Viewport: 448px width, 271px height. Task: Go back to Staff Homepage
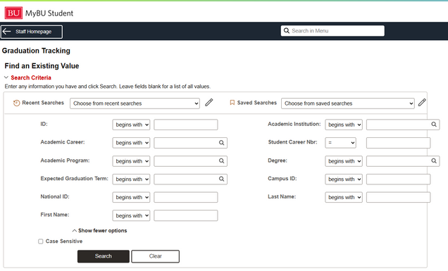pos(32,32)
